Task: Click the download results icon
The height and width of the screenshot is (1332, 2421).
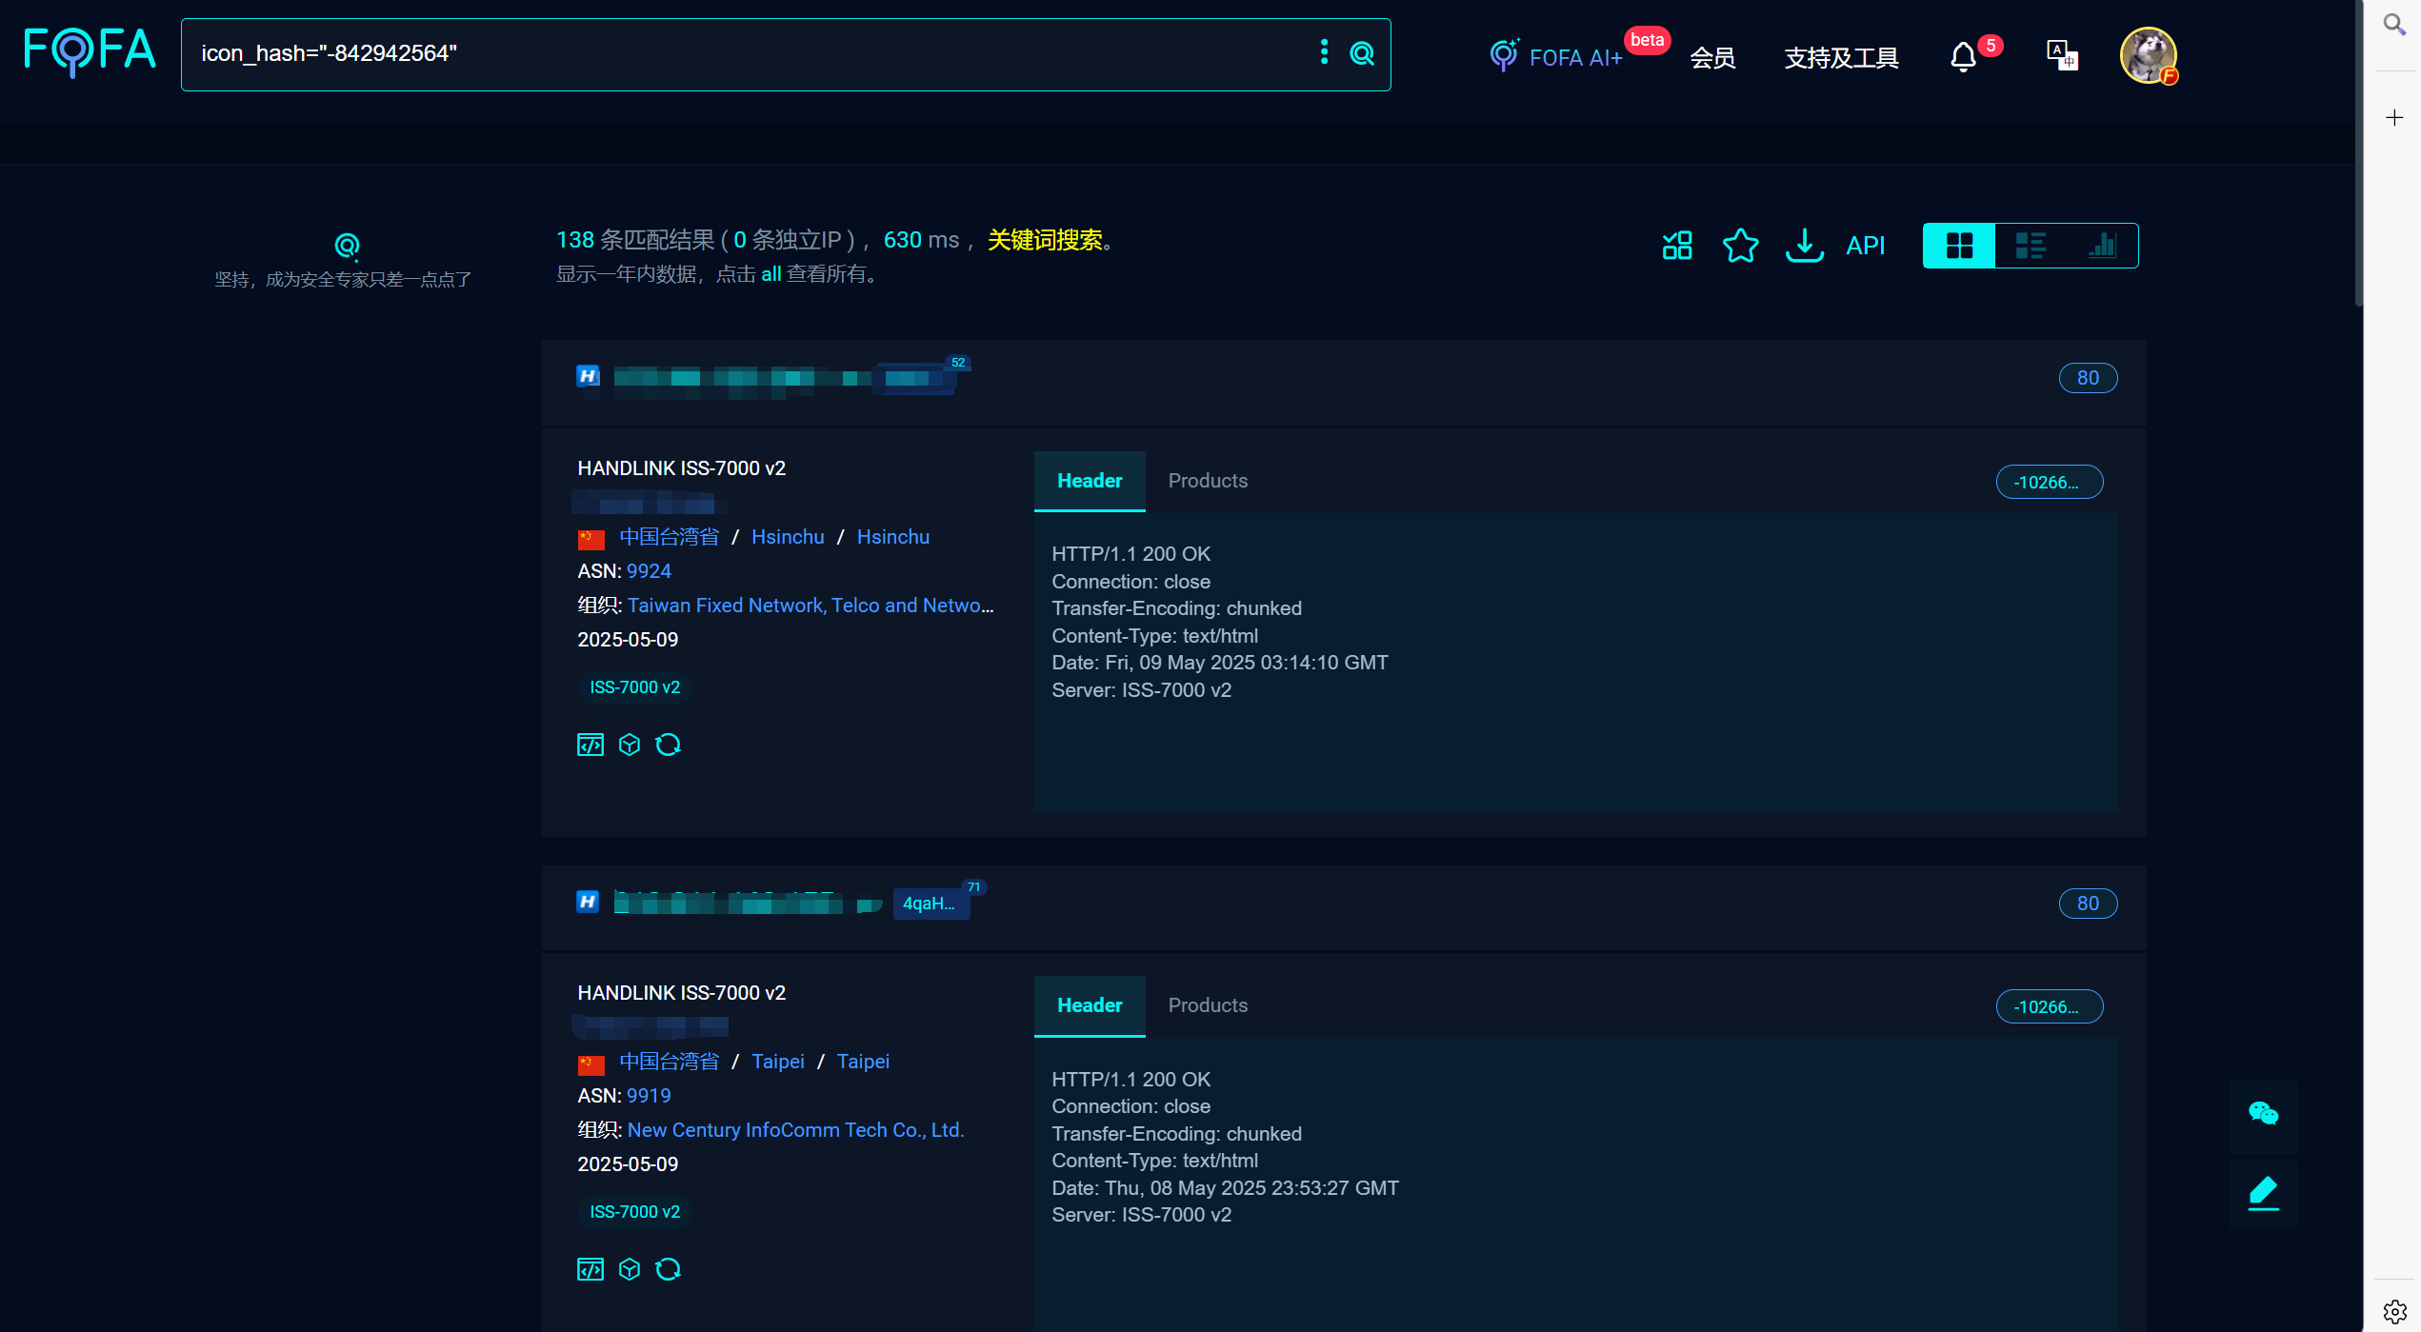Action: click(x=1804, y=246)
